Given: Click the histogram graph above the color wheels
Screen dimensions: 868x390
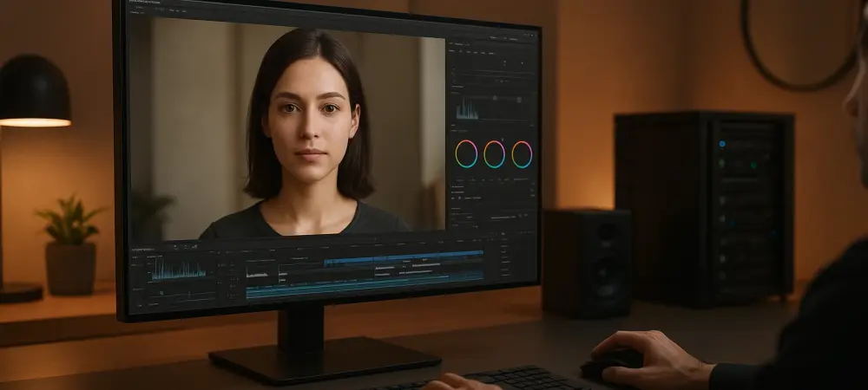Looking at the screenshot, I should pos(467,109).
